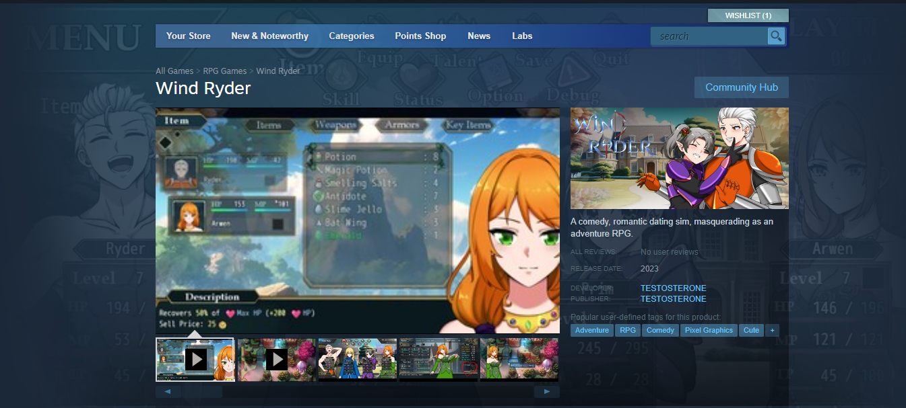This screenshot has height=408, width=906.
Task: View fifth partially visible screenshot thumbnail
Action: [519, 360]
